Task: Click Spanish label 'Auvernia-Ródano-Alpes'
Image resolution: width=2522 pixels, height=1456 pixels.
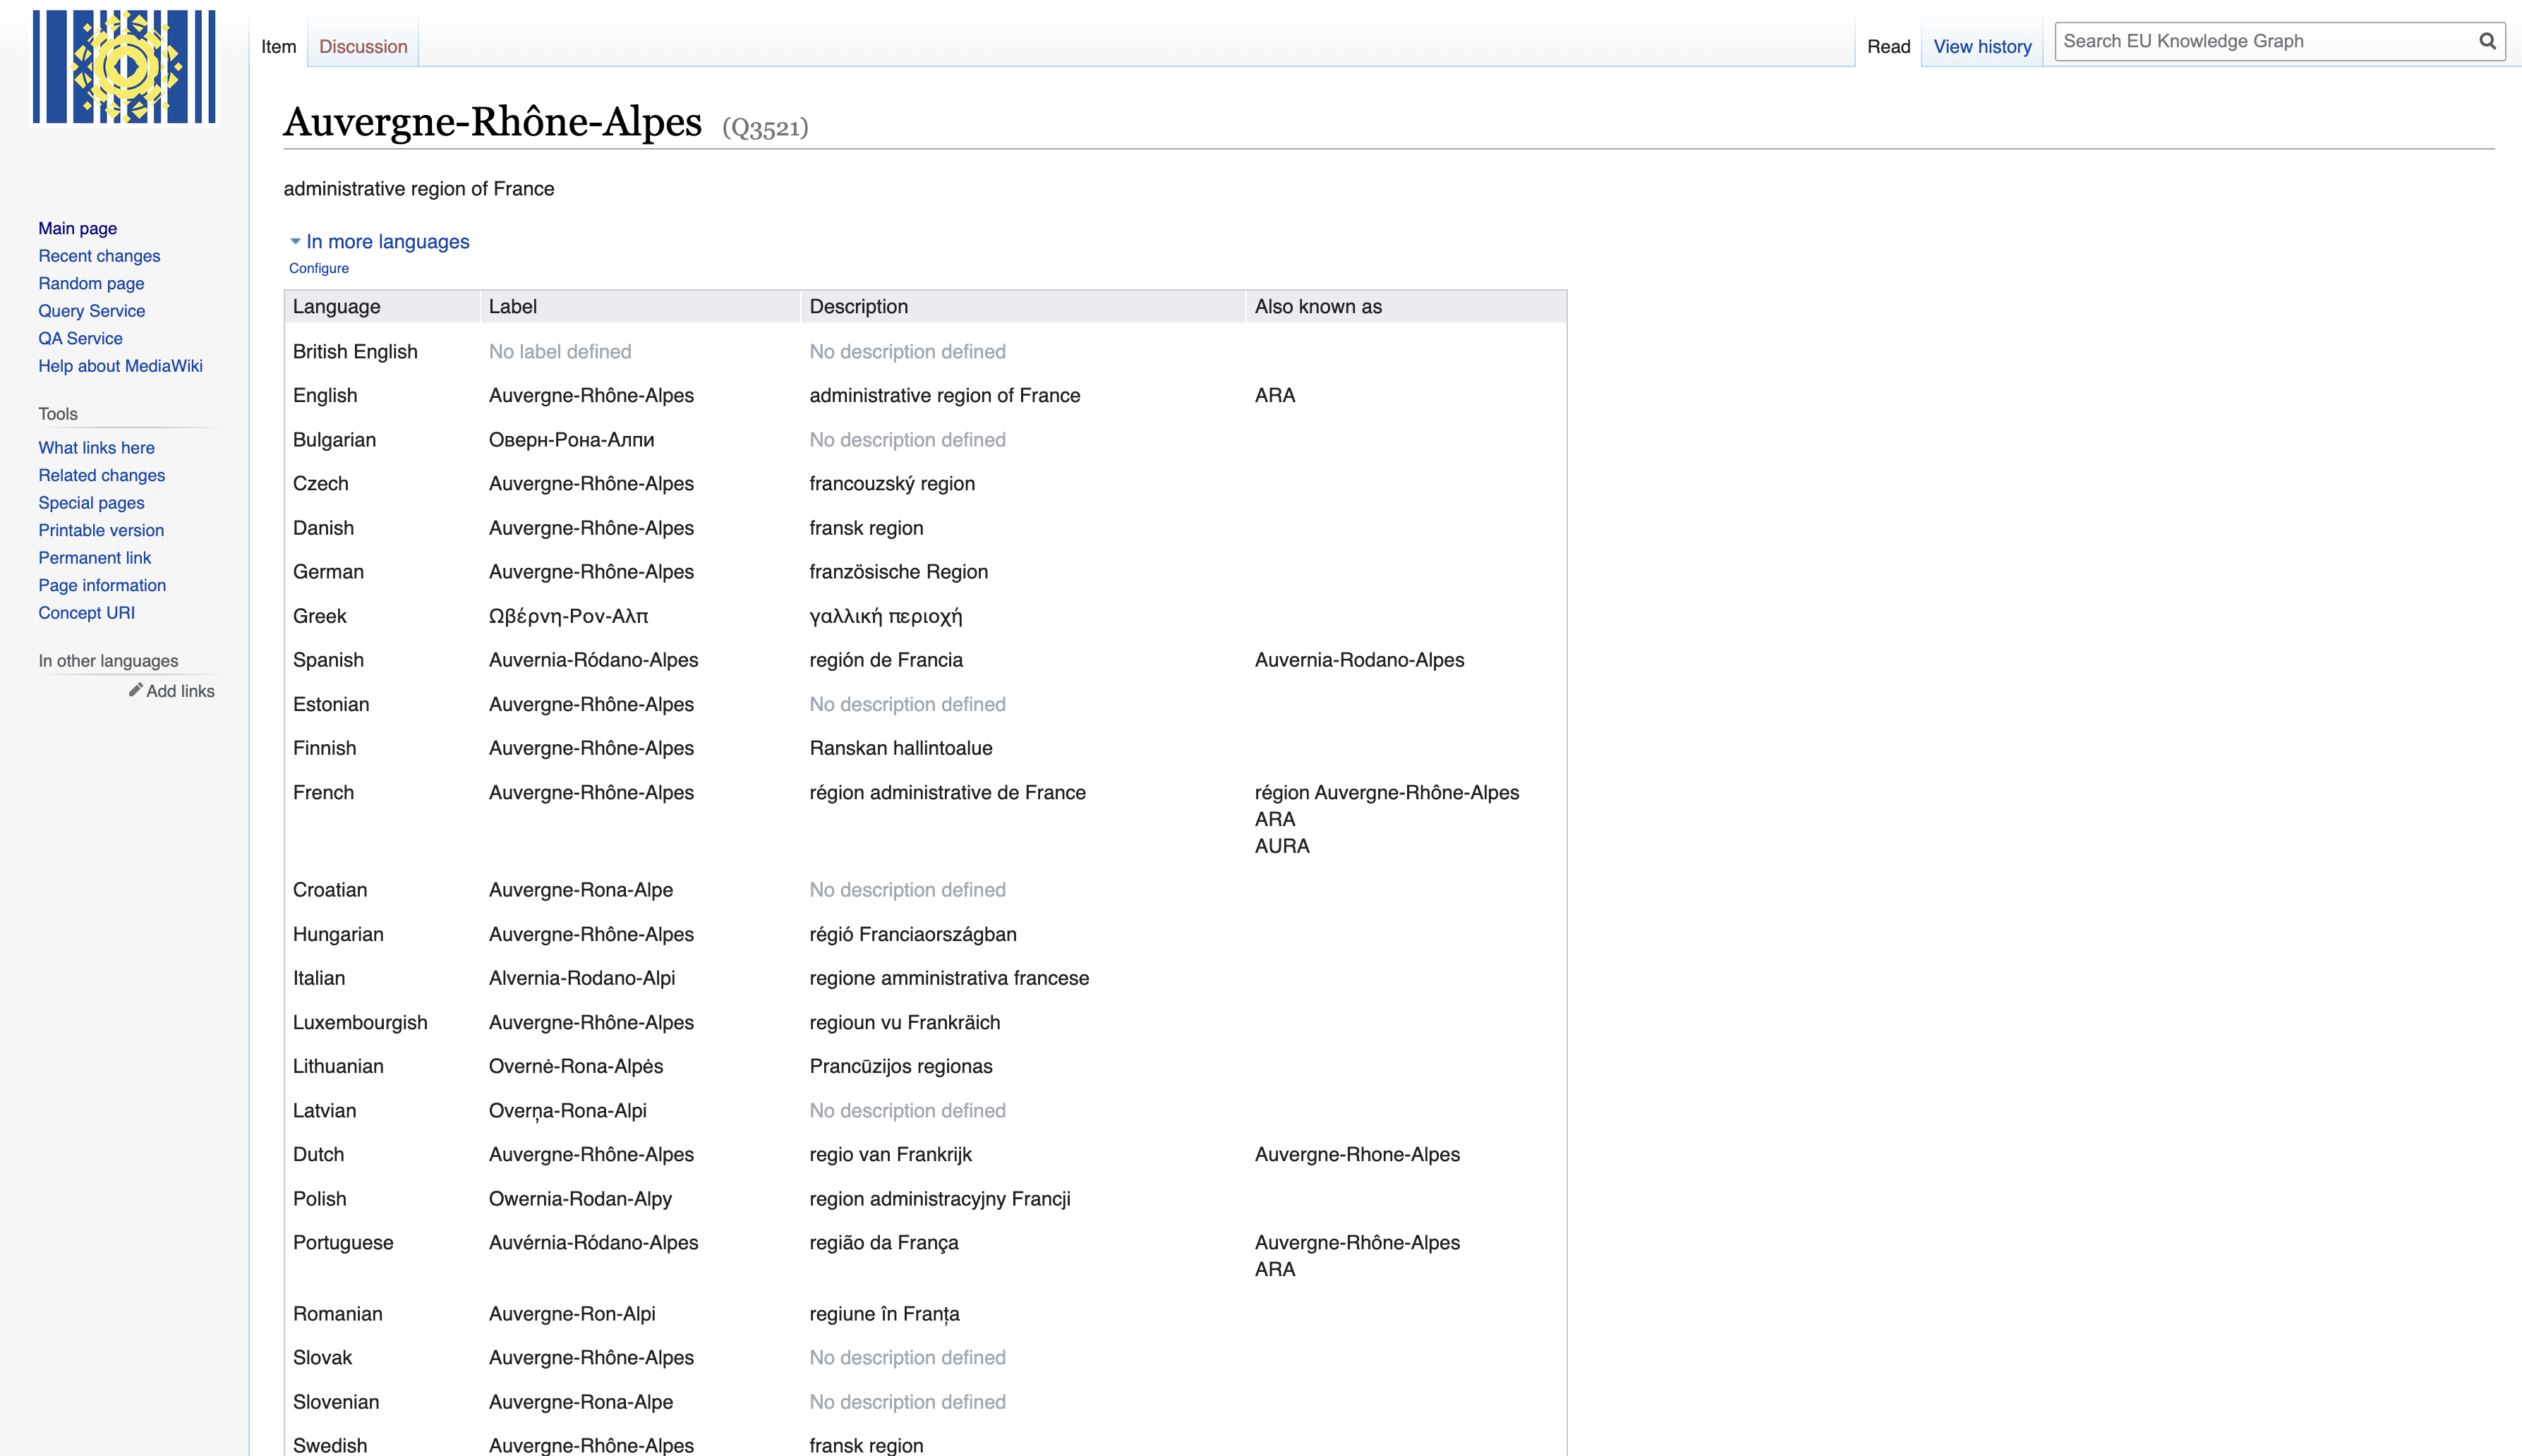Action: [594, 660]
